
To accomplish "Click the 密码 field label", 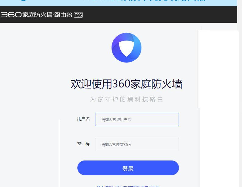I will (83, 144).
